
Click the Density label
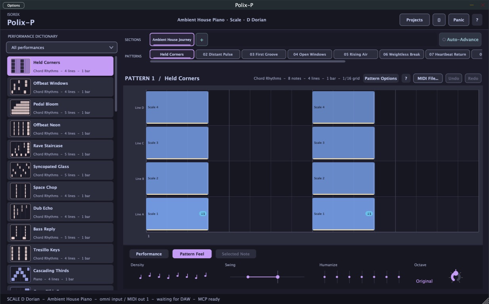pyautogui.click(x=138, y=265)
